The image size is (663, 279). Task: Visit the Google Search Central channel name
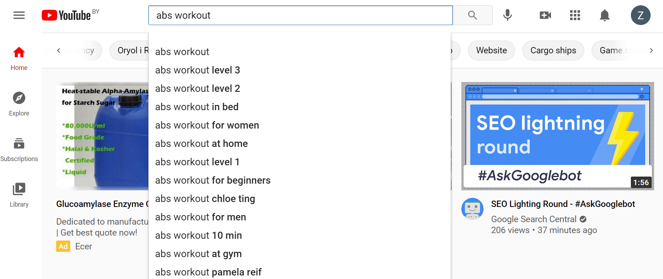[x=534, y=219]
